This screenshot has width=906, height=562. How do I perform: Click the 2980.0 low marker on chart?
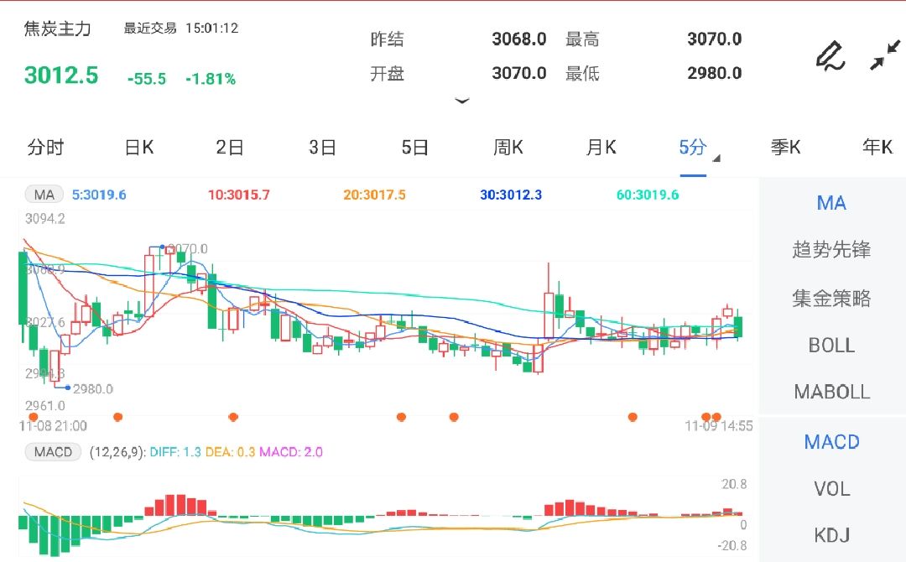click(x=92, y=388)
